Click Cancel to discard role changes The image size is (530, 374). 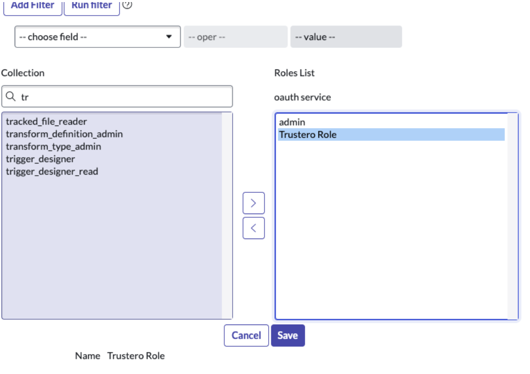pos(246,335)
